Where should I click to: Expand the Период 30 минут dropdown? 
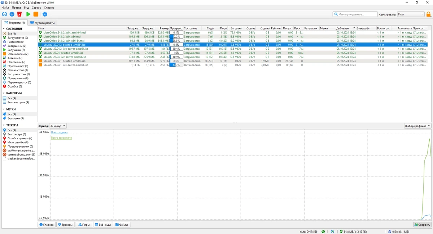(58, 126)
